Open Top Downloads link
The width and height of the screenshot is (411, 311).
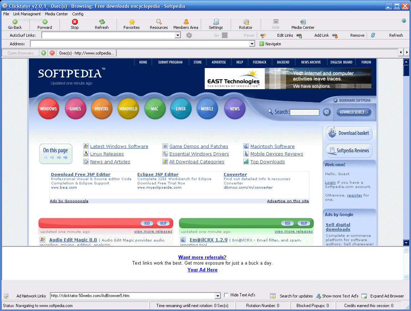tap(268, 162)
